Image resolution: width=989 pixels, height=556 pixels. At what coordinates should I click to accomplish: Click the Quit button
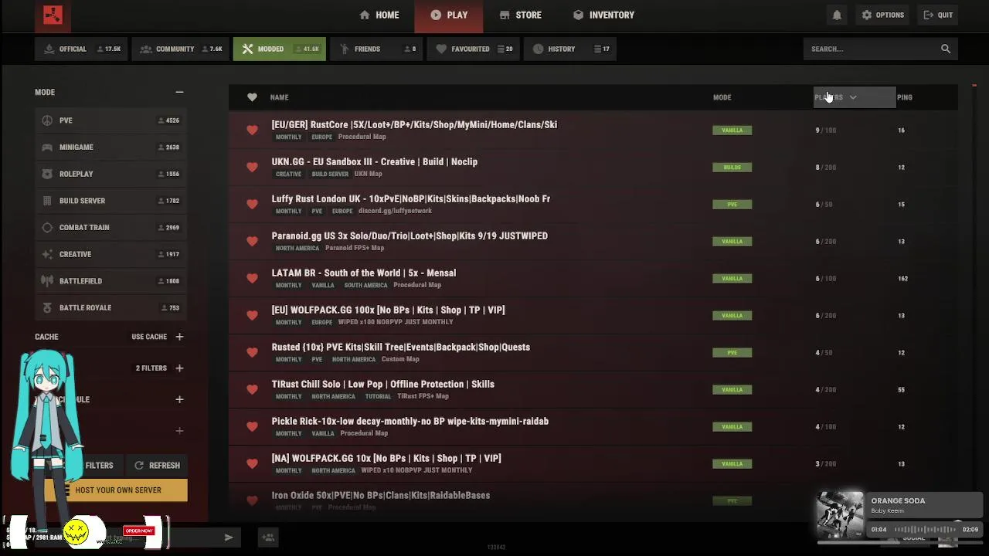coord(938,15)
